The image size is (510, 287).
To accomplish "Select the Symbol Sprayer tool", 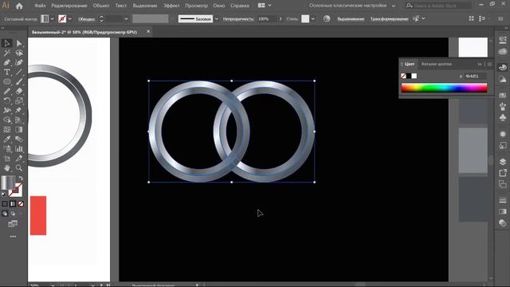I will (7, 149).
